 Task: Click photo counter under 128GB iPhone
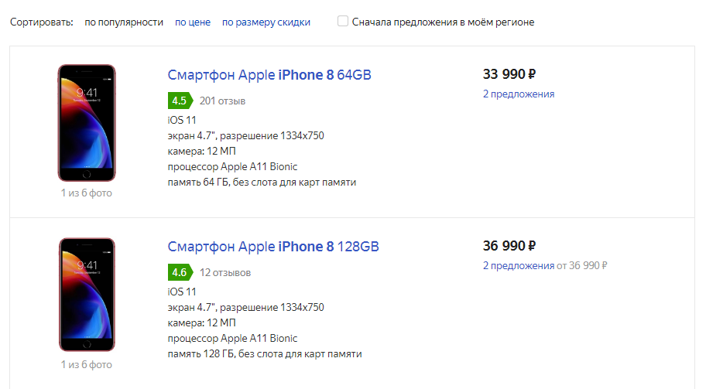point(87,364)
